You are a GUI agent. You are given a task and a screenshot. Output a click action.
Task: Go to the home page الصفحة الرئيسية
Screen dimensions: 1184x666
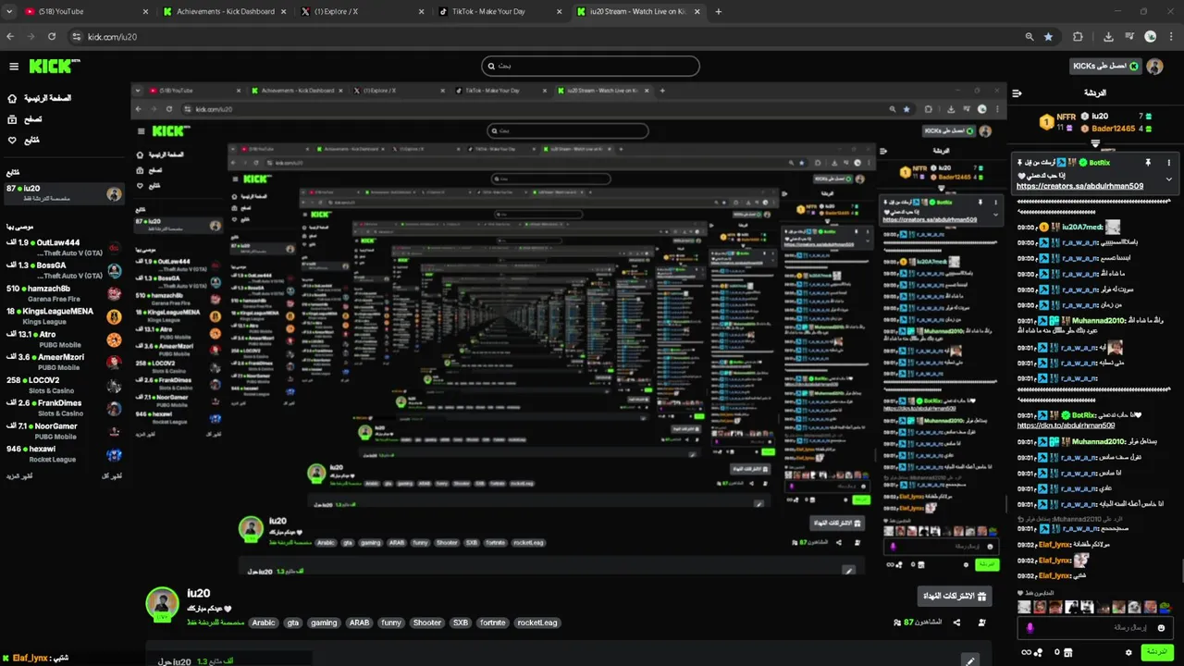(x=39, y=98)
